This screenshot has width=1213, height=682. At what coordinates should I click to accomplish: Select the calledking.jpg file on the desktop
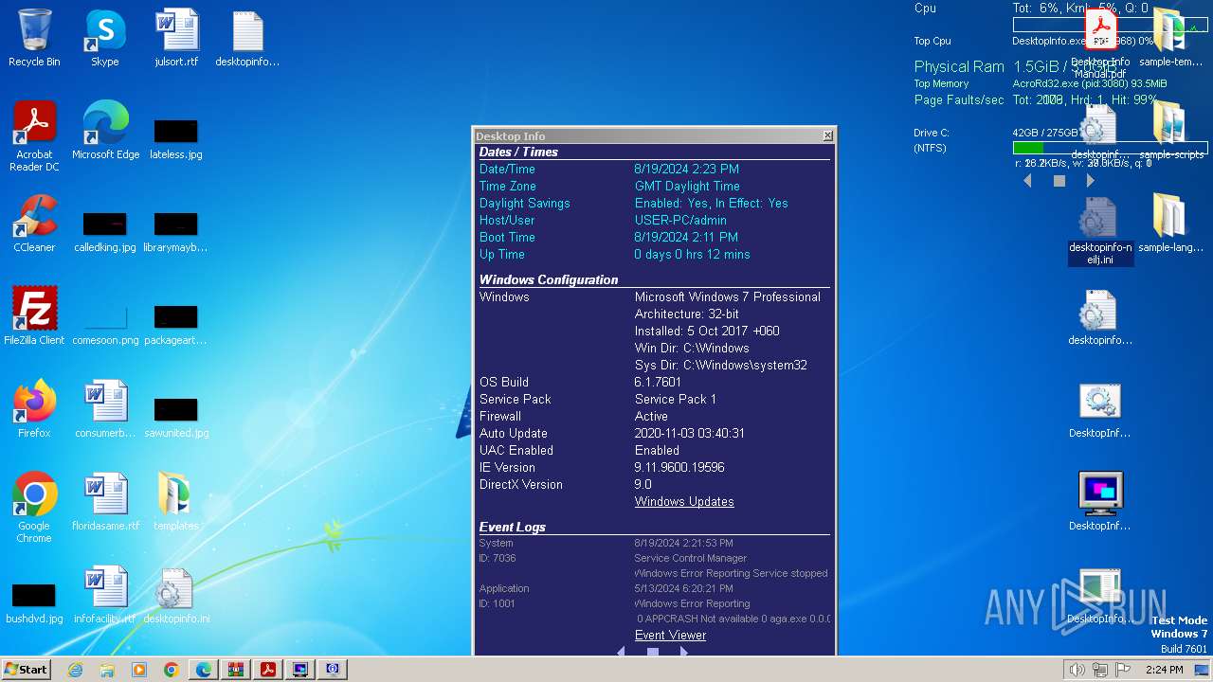(x=104, y=231)
